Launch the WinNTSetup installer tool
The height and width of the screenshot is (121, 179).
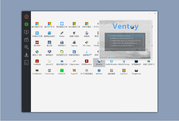click(124, 62)
